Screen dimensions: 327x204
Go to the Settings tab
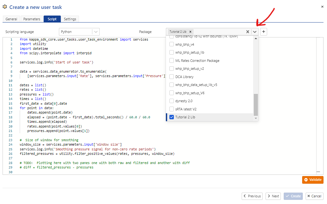tap(70, 19)
